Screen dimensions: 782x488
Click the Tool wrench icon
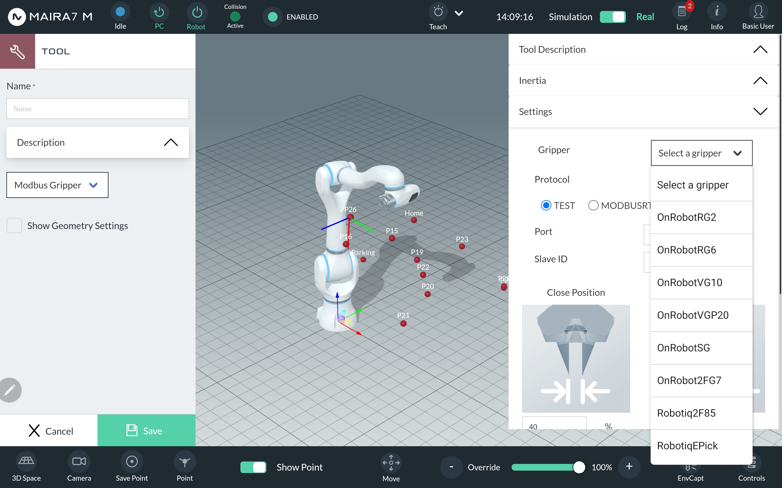[17, 51]
